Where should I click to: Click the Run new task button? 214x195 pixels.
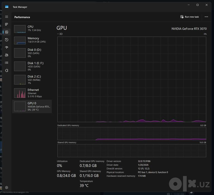point(189,17)
